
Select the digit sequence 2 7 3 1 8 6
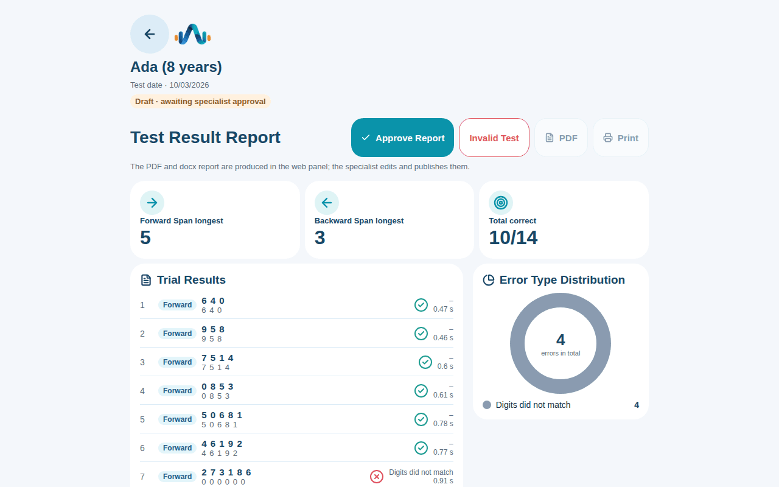[x=226, y=472]
